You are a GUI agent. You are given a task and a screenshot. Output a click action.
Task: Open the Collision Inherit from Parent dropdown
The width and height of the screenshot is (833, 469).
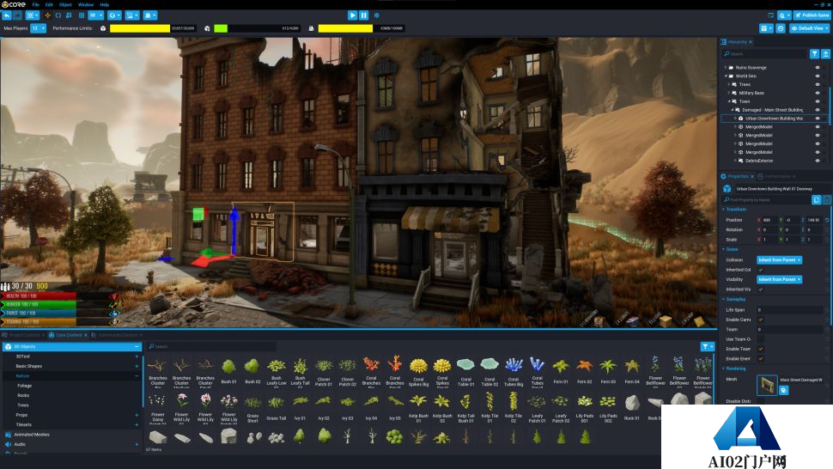tap(780, 259)
